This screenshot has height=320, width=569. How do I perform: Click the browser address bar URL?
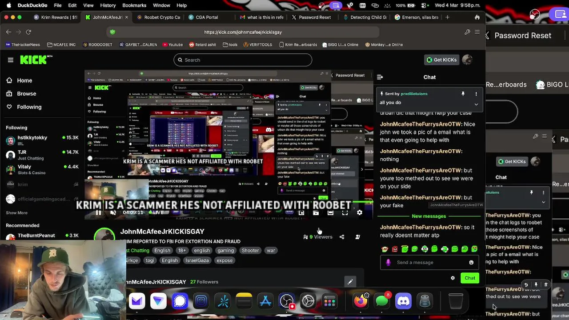click(243, 32)
